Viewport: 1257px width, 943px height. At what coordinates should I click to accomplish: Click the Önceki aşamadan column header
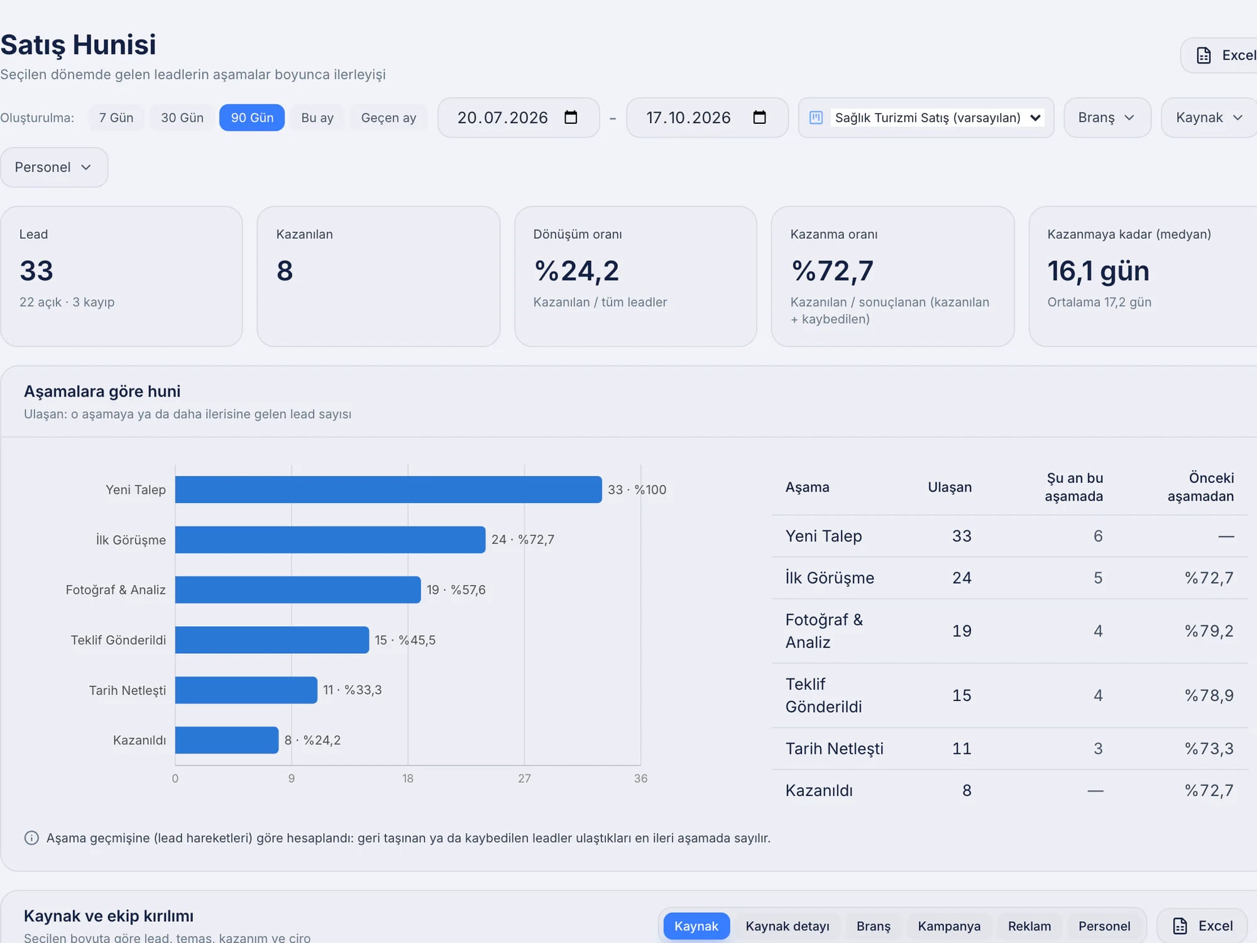[x=1200, y=487]
